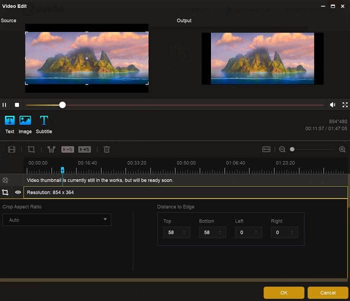Adjust the Top value stepper arrows

coord(184,233)
